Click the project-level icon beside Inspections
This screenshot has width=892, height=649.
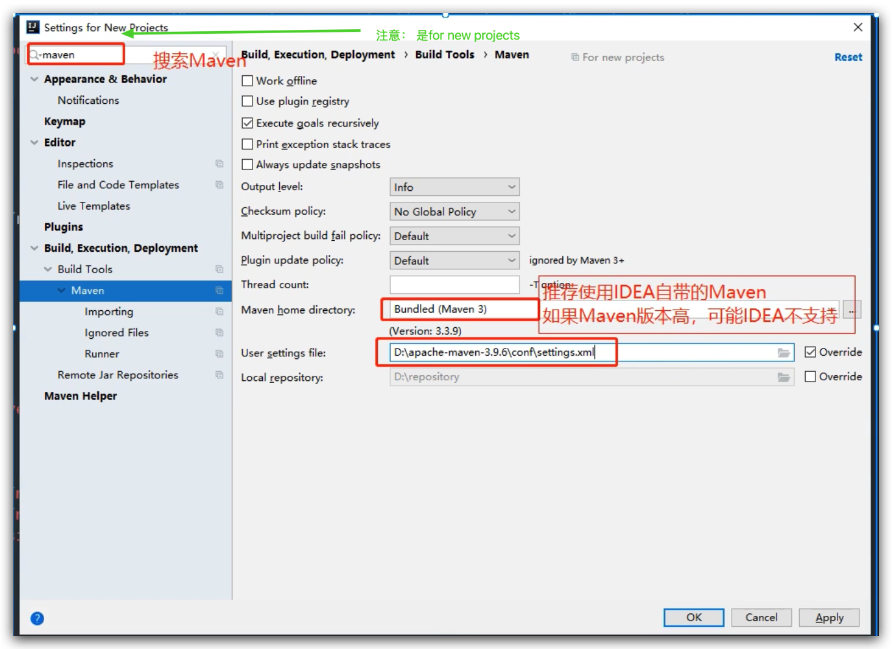(x=219, y=164)
